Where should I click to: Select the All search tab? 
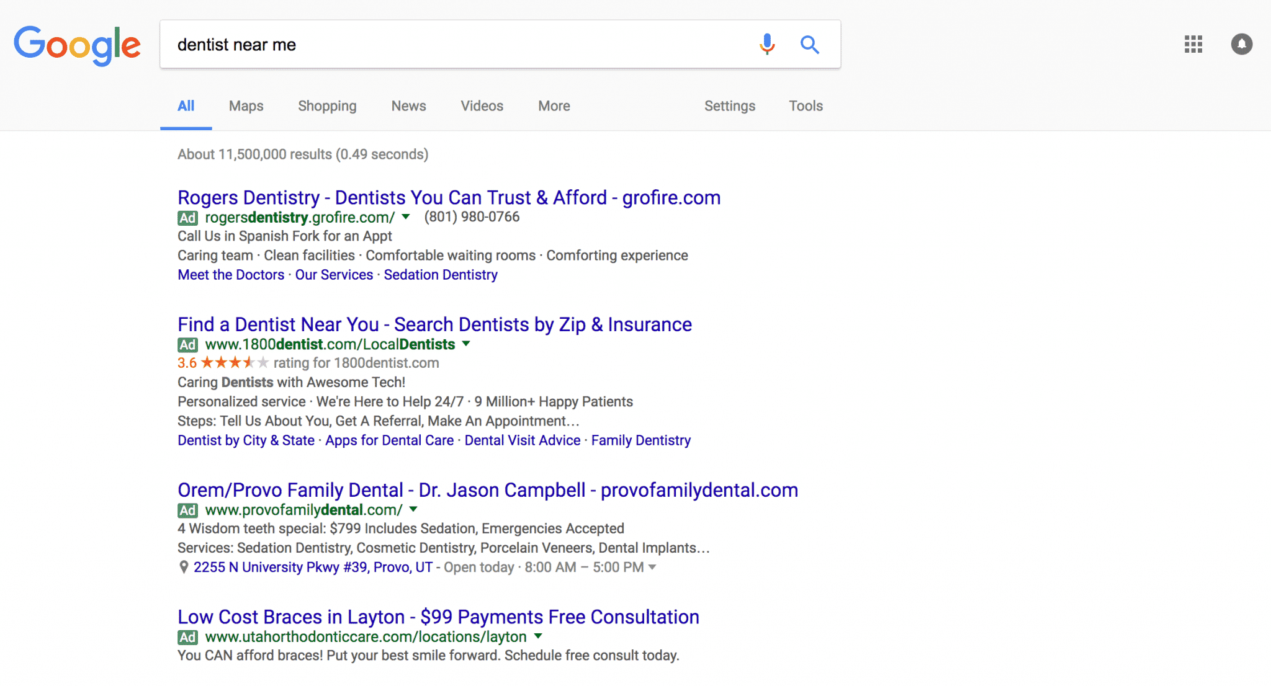tap(186, 106)
